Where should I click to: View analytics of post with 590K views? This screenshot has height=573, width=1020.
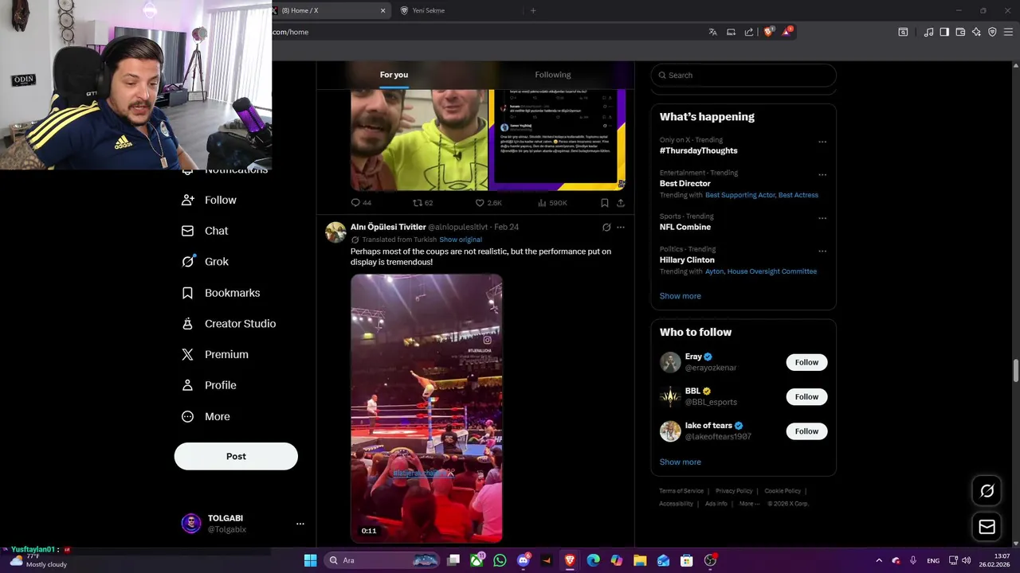point(552,203)
